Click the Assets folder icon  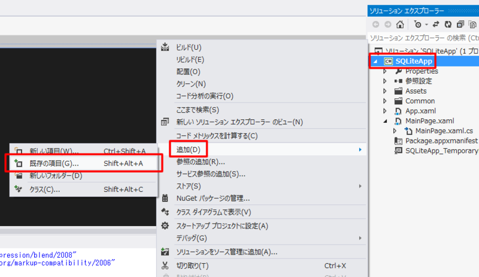pyautogui.click(x=398, y=91)
